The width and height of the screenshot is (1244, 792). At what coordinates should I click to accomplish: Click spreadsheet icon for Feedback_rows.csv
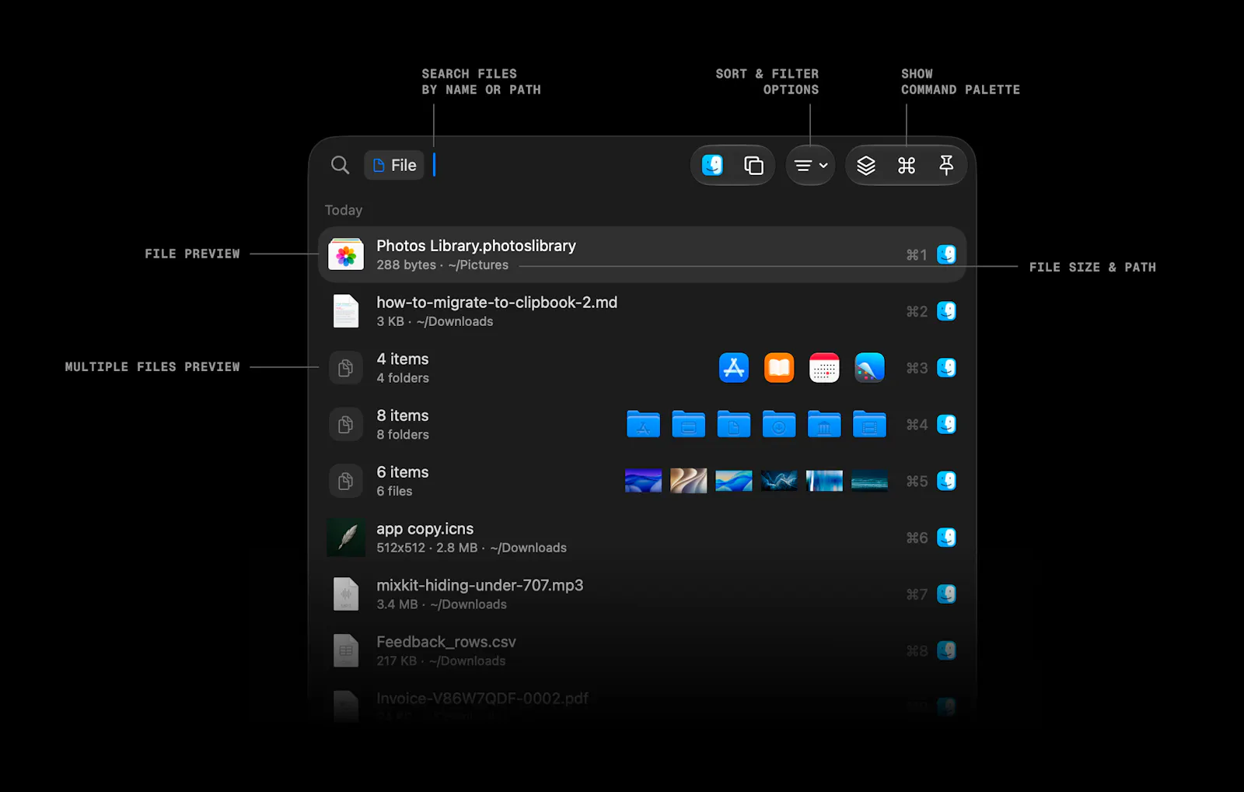(346, 651)
